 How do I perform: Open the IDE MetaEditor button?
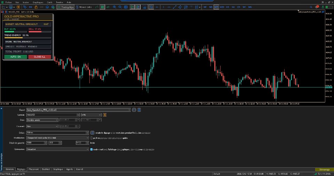click(x=30, y=7)
